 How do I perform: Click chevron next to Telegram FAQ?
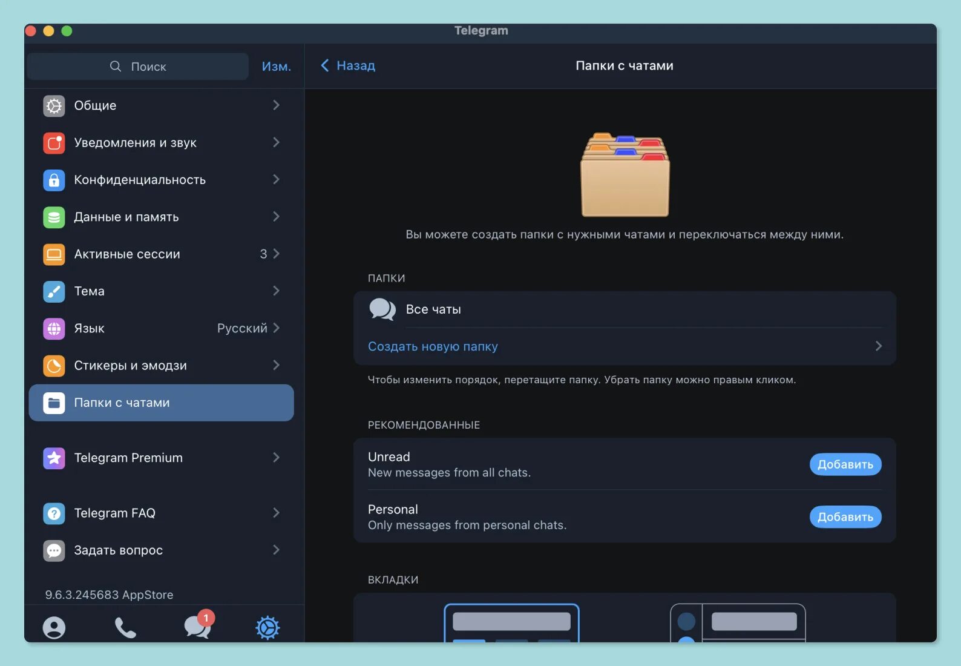coord(276,513)
